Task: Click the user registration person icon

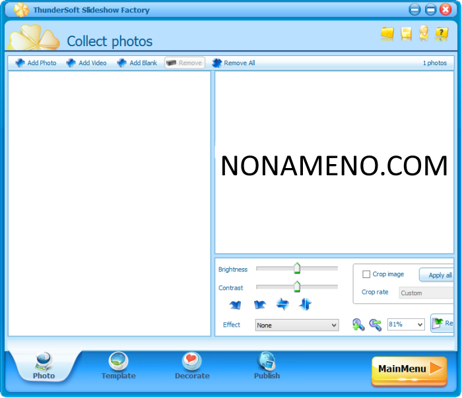Action: (424, 34)
